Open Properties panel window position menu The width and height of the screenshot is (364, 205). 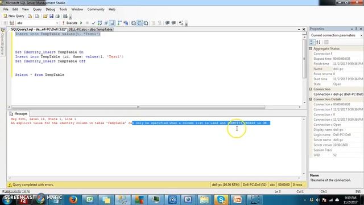352,29
